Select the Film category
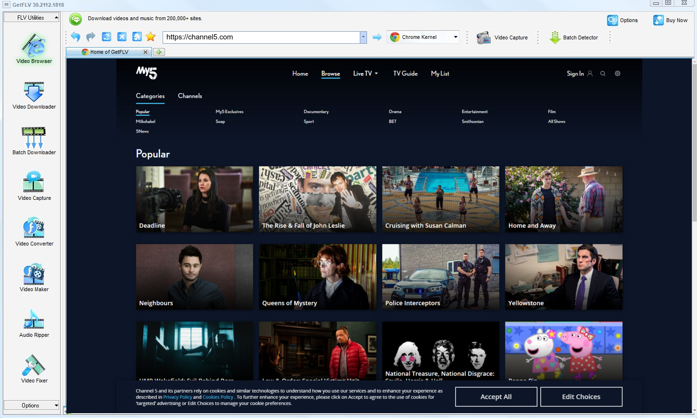The height and width of the screenshot is (418, 697). click(x=552, y=111)
